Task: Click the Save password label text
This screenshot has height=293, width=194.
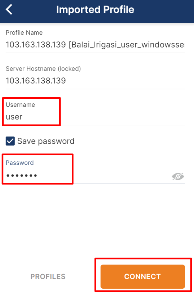Action: [x=46, y=141]
